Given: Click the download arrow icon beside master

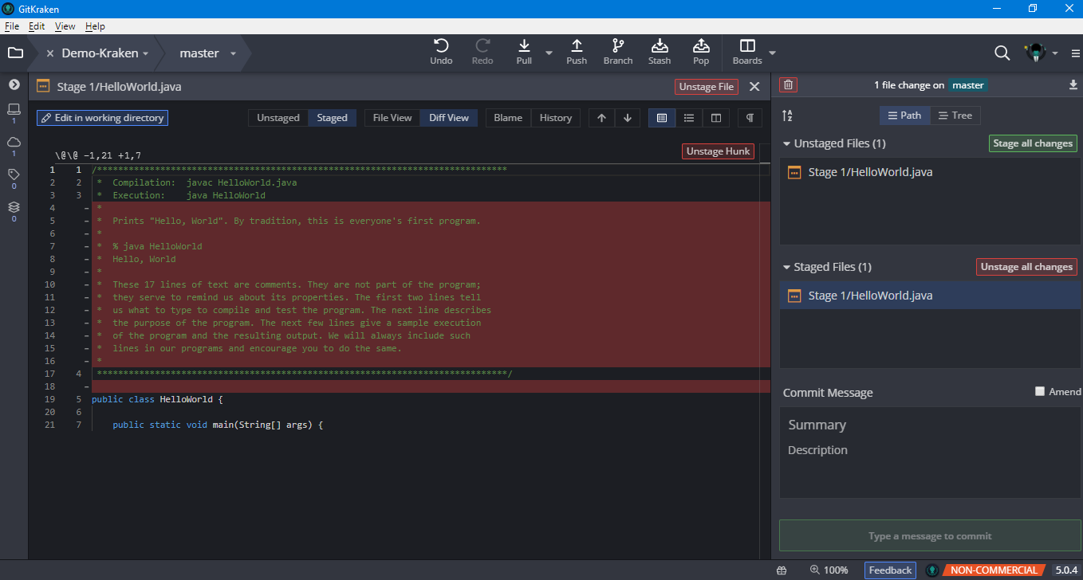Looking at the screenshot, I should pos(1073,85).
